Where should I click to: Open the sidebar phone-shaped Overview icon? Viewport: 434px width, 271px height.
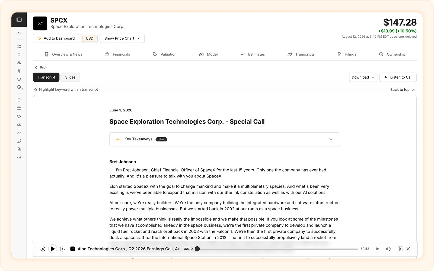click(x=19, y=100)
